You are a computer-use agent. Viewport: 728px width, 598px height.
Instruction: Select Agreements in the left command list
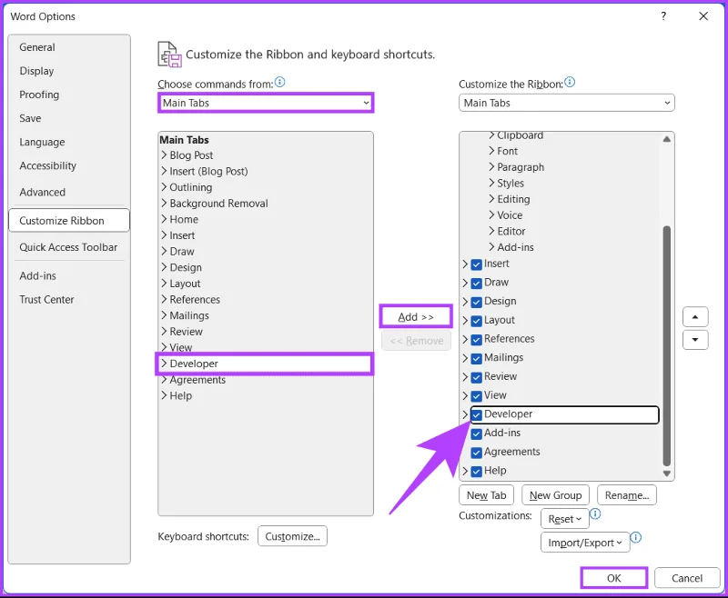(x=197, y=380)
